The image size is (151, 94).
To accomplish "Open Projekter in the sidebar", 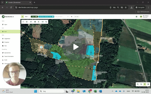I will click(7, 42).
